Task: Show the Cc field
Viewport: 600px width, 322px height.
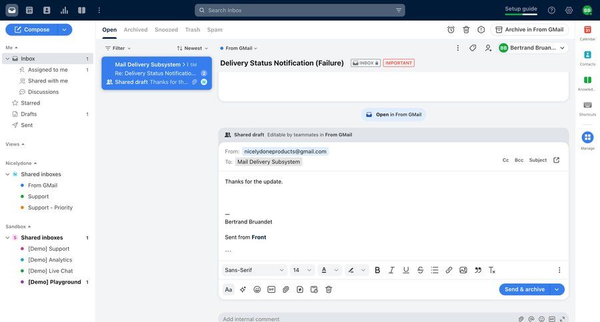Action: tap(505, 160)
